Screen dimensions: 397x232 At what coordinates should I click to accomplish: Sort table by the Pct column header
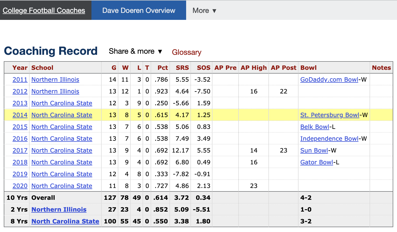(x=162, y=68)
